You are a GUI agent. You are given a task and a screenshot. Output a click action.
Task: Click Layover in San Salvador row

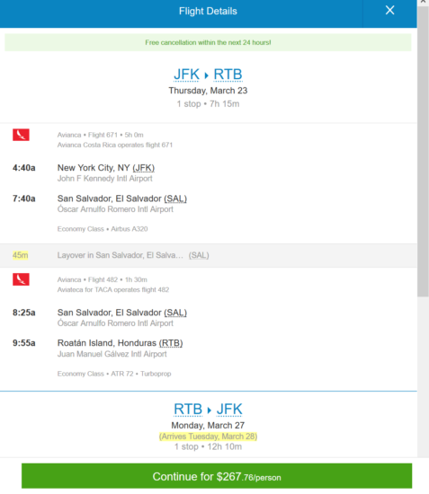pos(209,255)
